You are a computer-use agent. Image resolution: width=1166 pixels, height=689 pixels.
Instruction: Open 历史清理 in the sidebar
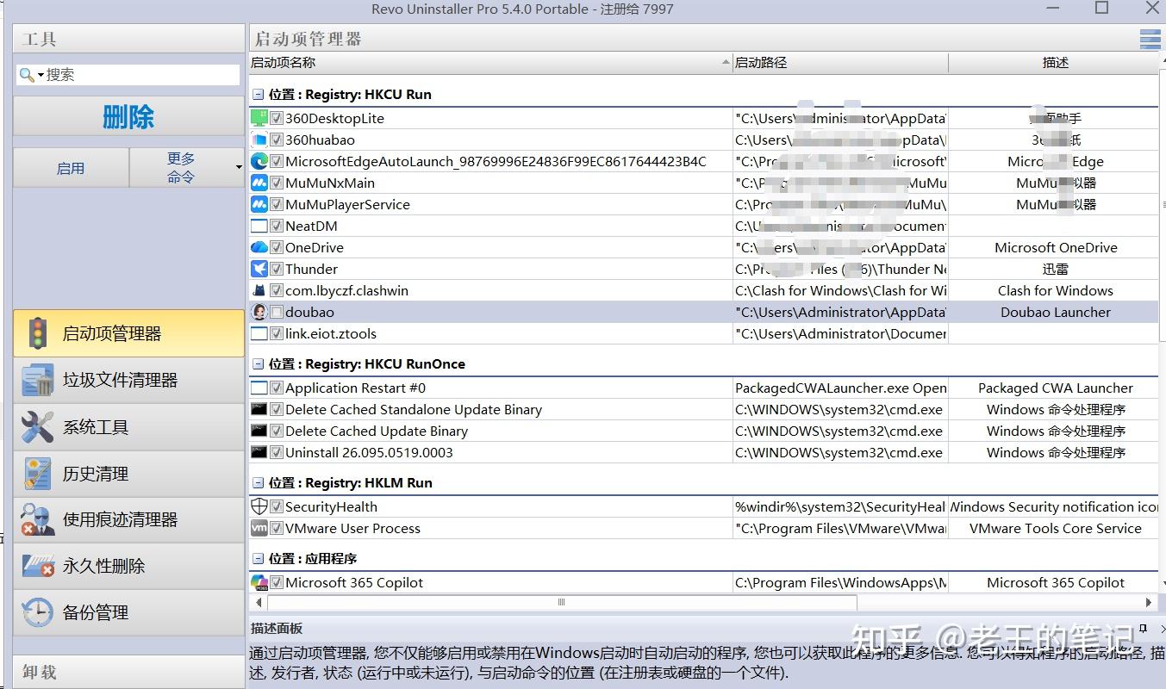click(x=129, y=473)
